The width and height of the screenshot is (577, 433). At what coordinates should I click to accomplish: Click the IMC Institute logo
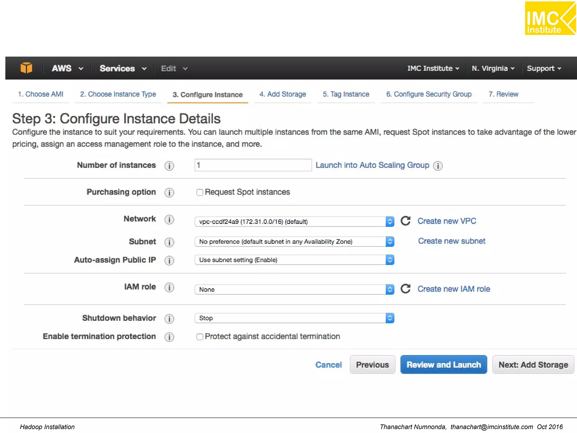click(550, 18)
